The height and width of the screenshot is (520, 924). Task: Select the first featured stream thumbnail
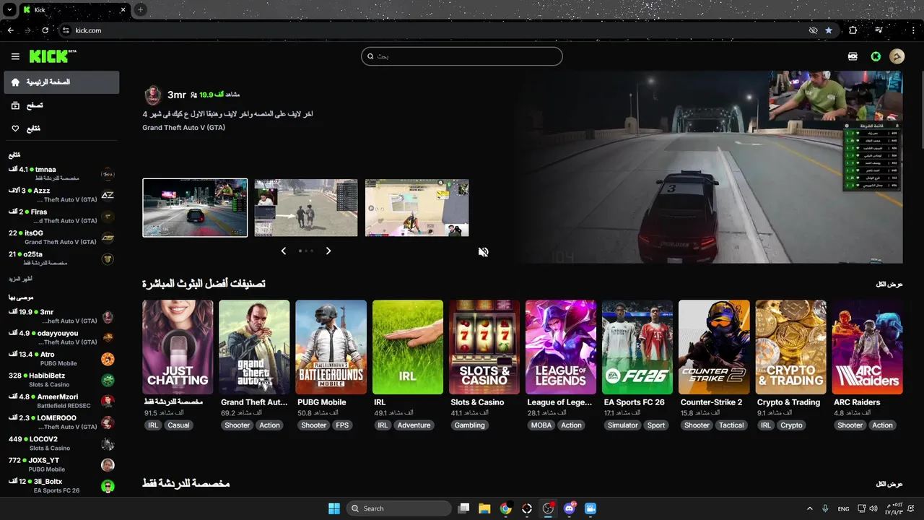point(195,208)
